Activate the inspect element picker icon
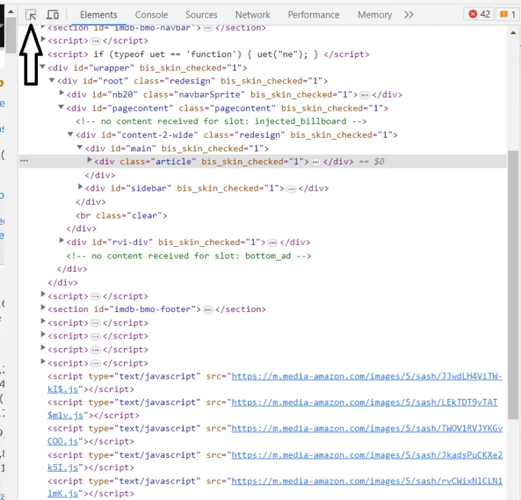The image size is (521, 500). [x=31, y=15]
